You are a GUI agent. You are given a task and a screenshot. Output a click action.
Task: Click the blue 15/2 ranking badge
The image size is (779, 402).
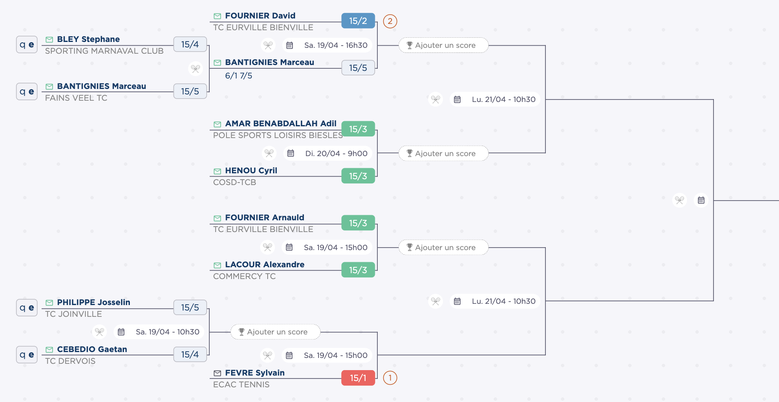click(358, 21)
